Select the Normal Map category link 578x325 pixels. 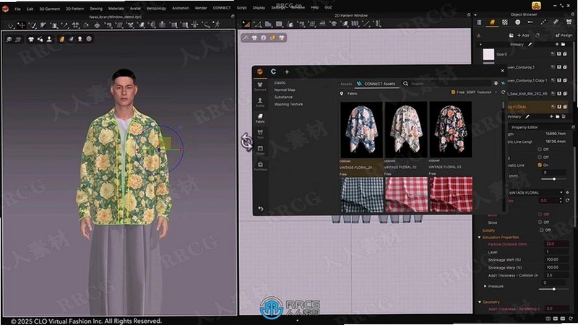(x=285, y=90)
